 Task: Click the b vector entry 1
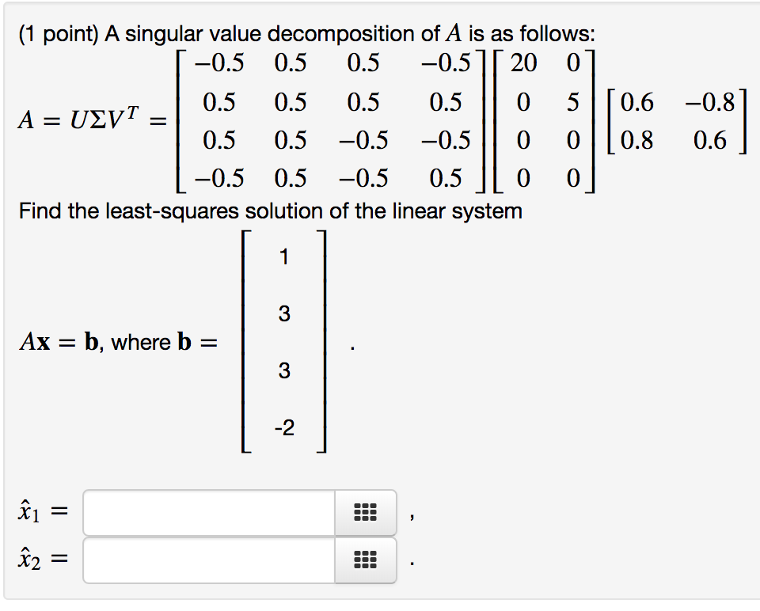click(x=283, y=256)
